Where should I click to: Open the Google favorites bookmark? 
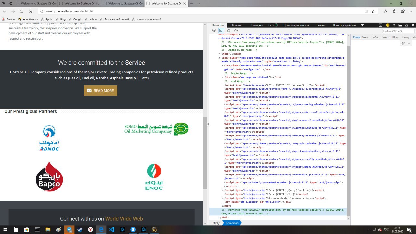pyautogui.click(x=75, y=19)
